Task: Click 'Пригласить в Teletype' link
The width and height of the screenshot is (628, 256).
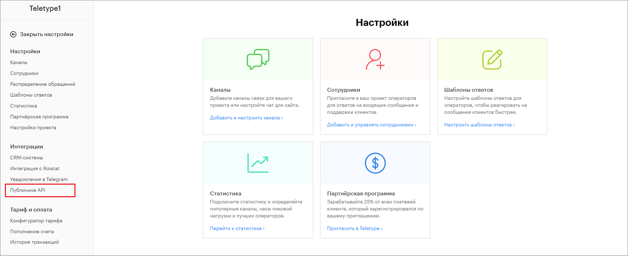Action: (x=354, y=228)
